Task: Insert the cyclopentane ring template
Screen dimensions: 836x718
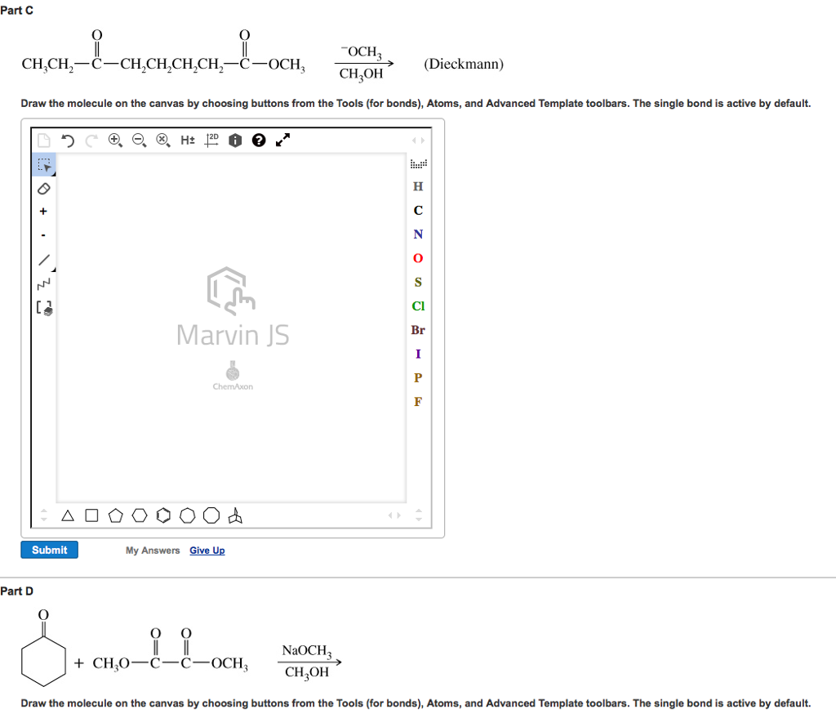Action: 115,515
